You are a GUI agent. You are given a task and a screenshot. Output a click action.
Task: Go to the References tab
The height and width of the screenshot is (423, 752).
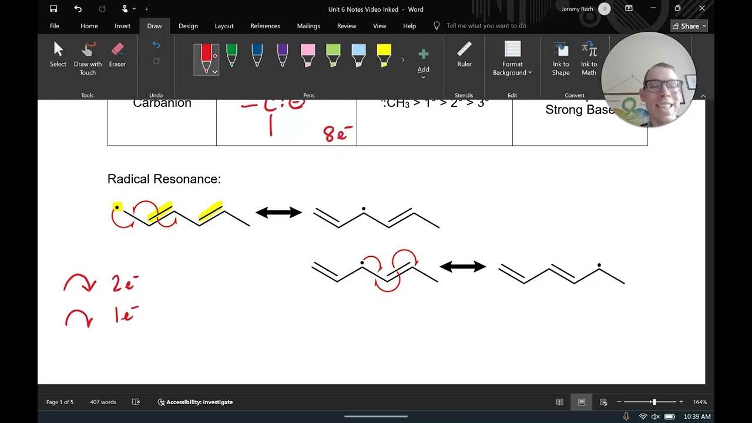(265, 26)
